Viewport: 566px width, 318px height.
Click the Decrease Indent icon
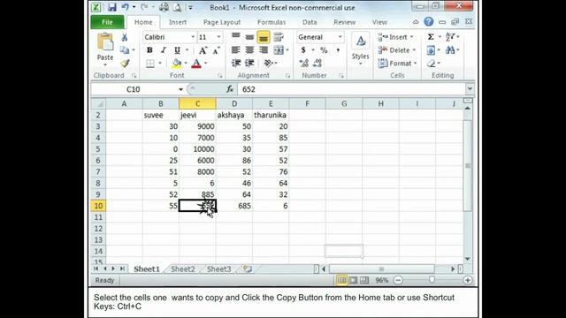(236, 63)
